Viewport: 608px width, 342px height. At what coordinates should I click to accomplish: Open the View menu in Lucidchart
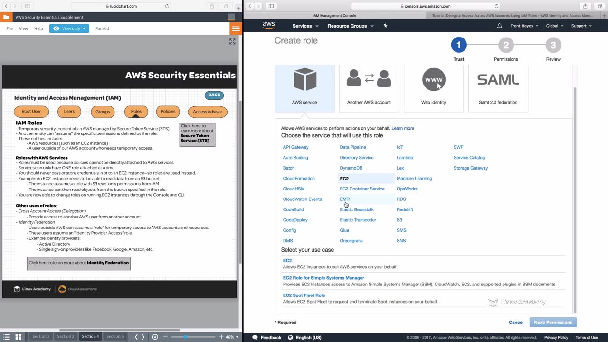(23, 28)
